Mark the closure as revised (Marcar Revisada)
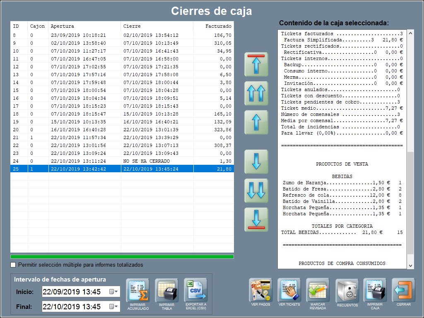424x318 pixels. click(318, 291)
